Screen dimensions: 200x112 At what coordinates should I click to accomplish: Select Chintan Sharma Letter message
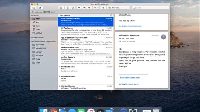(86, 80)
